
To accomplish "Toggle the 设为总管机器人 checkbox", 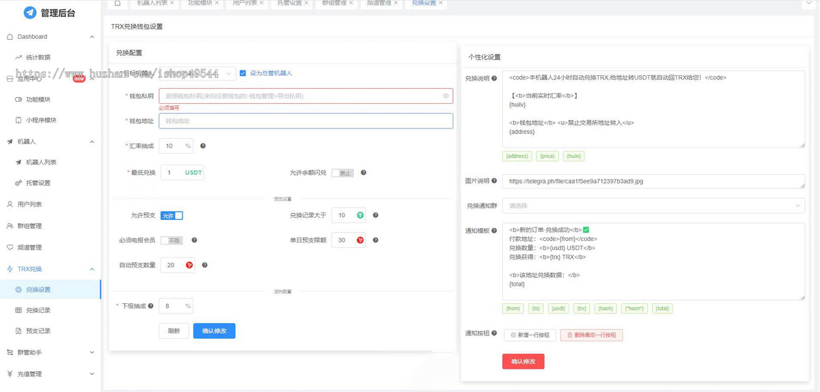I will point(243,73).
